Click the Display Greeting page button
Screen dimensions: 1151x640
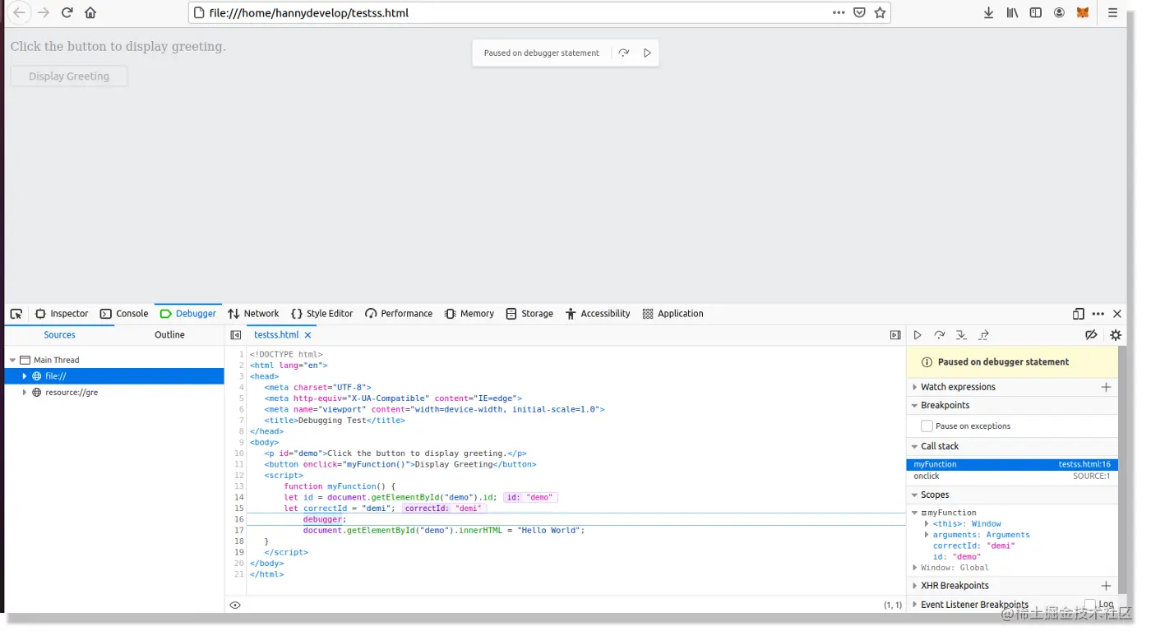[69, 76]
